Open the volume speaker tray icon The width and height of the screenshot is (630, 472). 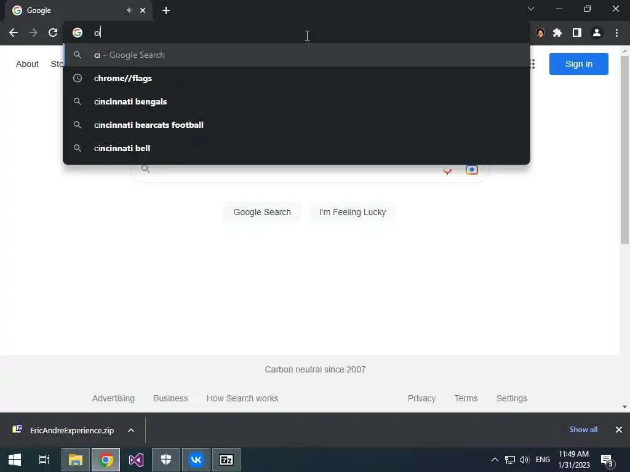point(524,460)
